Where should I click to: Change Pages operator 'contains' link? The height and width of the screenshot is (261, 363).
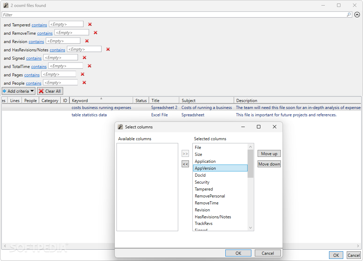point(32,75)
